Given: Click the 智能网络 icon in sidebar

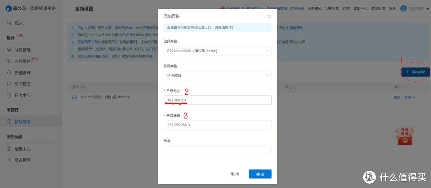Looking at the screenshot, I should click(x=9, y=122).
